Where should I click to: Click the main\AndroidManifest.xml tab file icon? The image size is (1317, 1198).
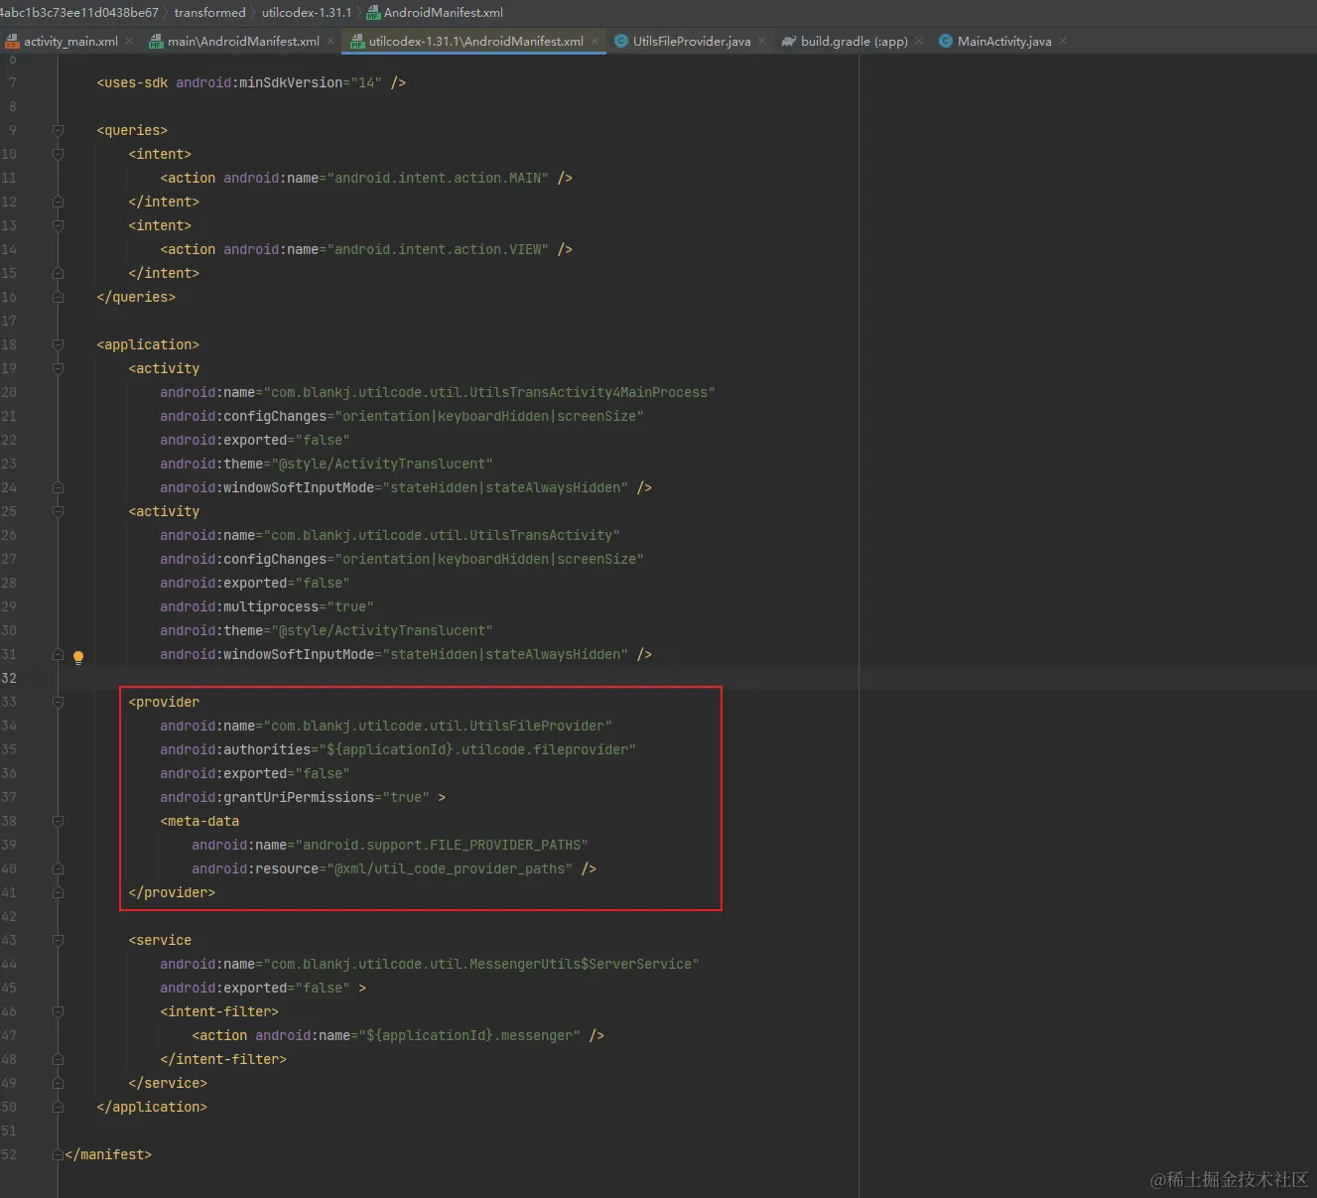(156, 41)
